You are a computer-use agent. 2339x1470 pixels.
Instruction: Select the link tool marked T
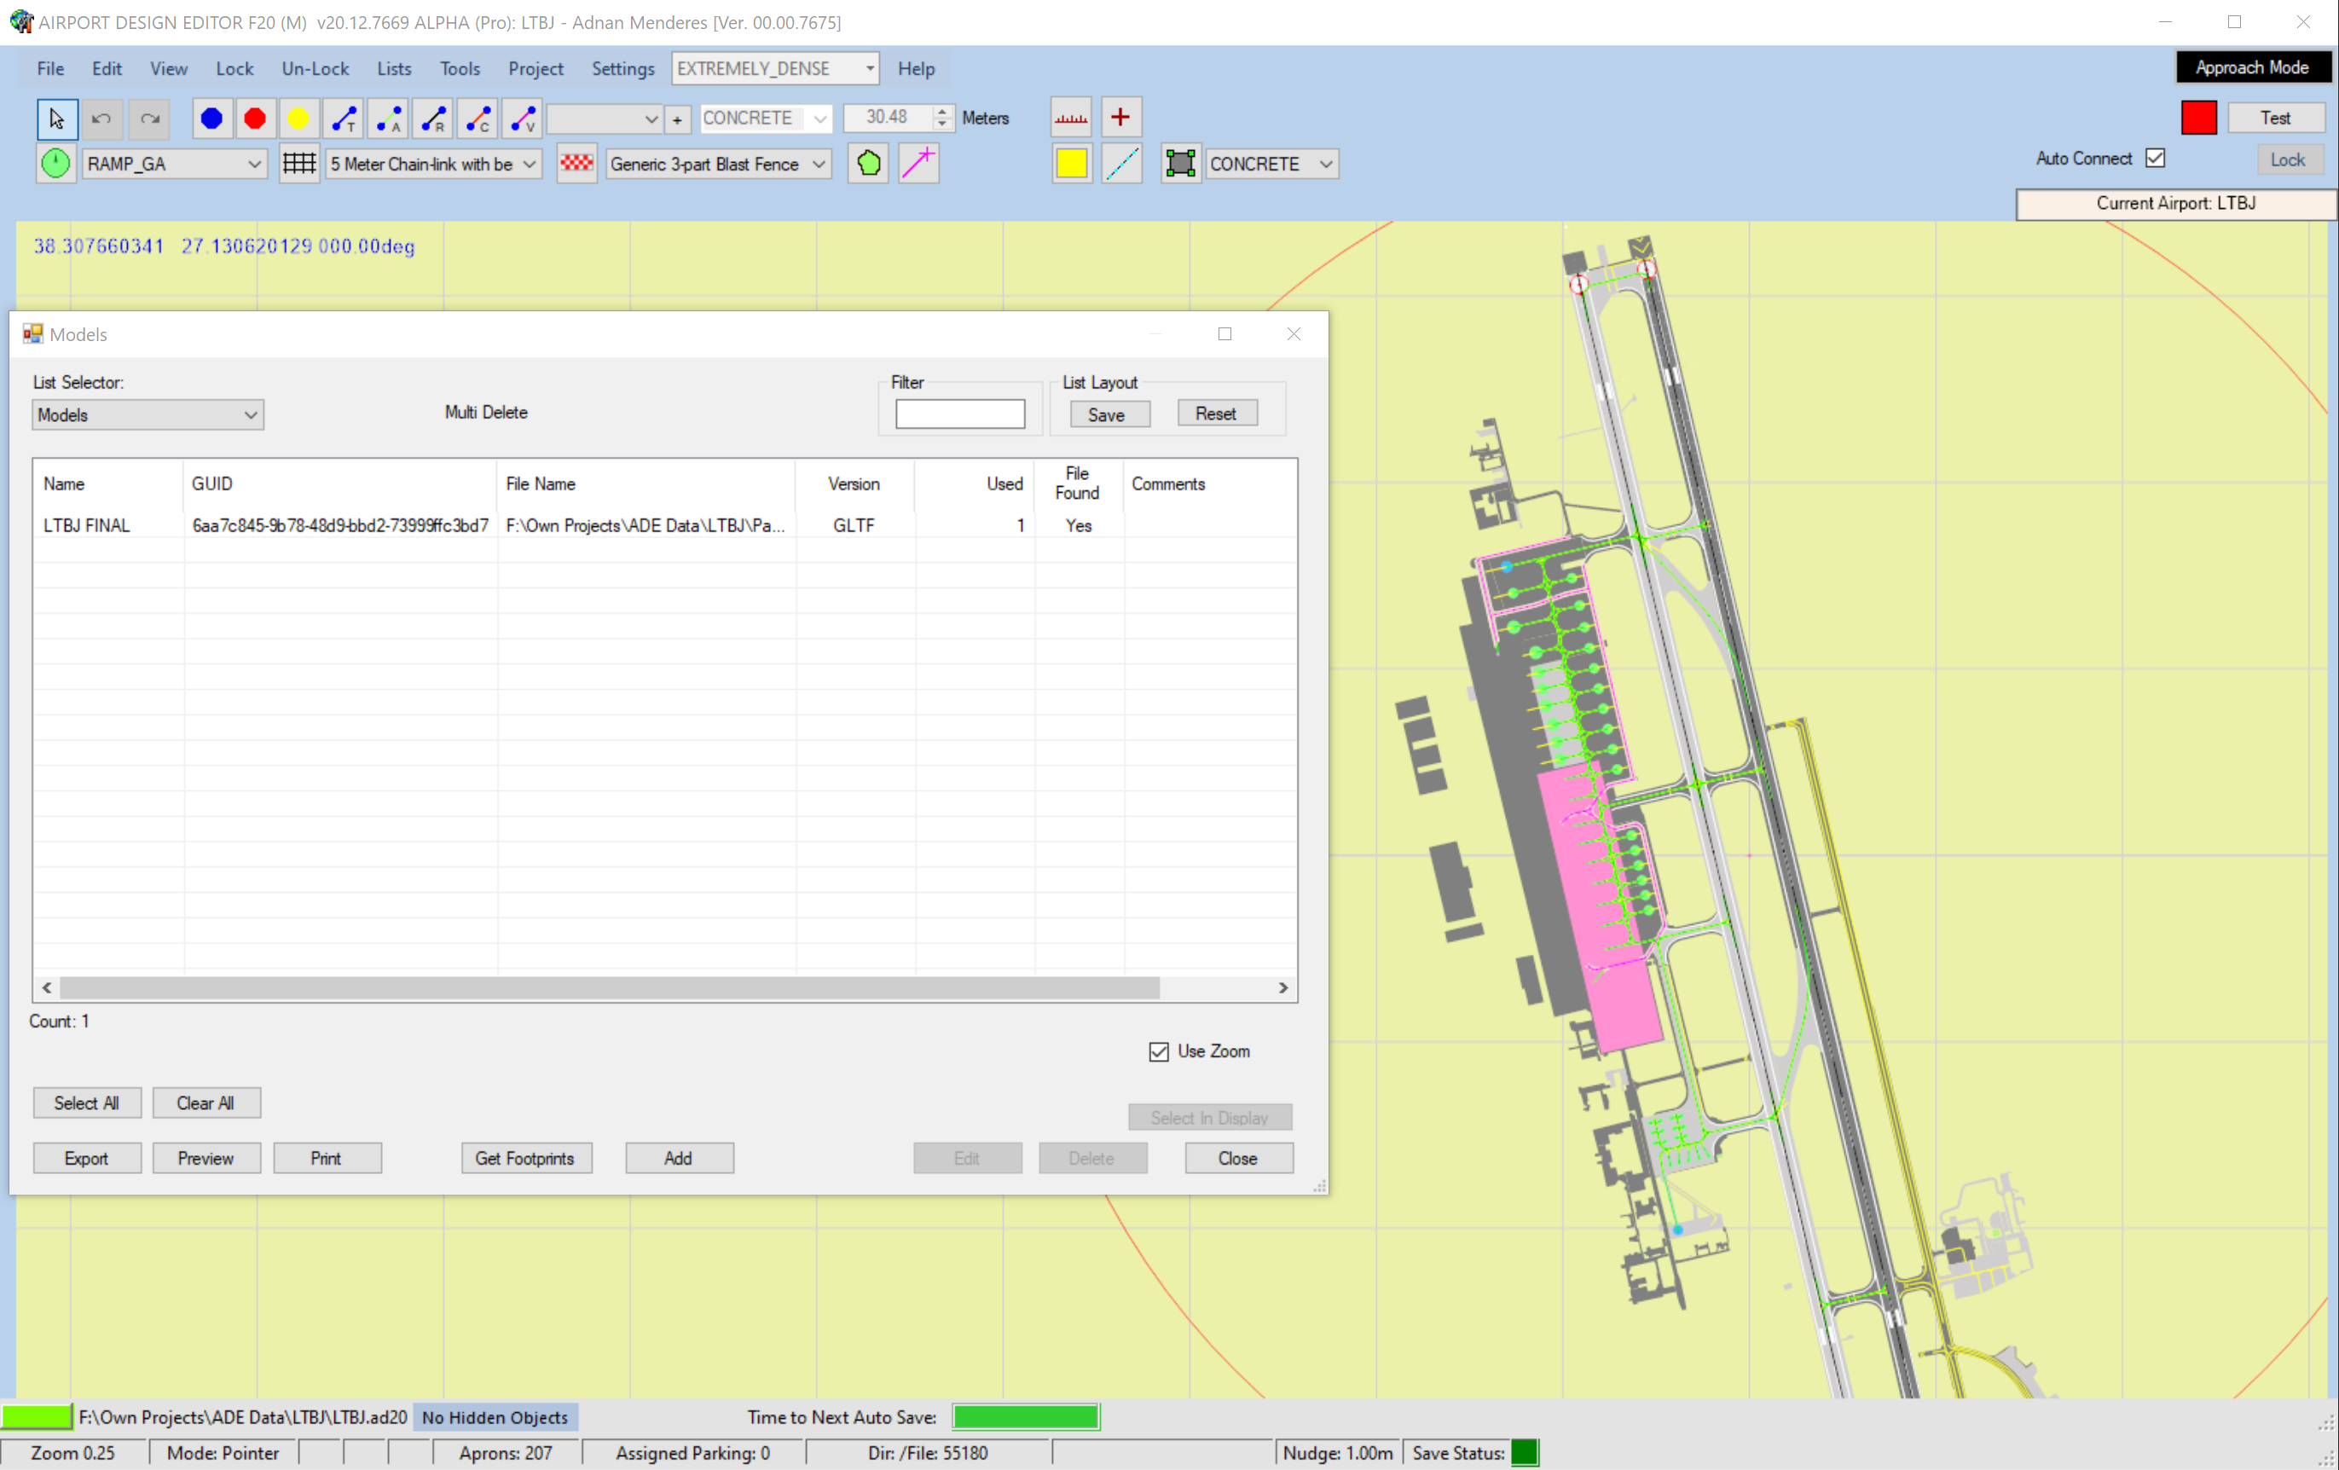[x=344, y=119]
